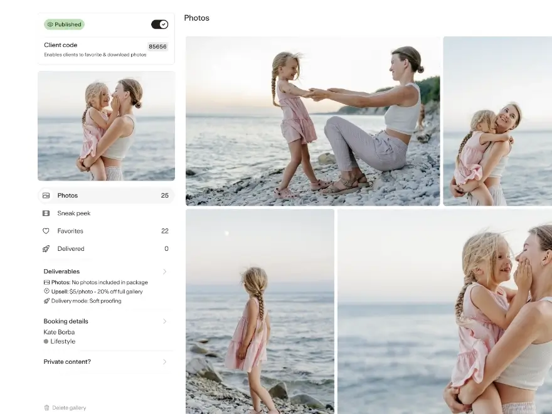The width and height of the screenshot is (552, 414).
Task: Toggle the Published switch off
Action: tap(159, 24)
